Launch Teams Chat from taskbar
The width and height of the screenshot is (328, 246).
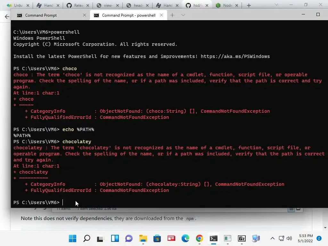[x=129, y=238]
